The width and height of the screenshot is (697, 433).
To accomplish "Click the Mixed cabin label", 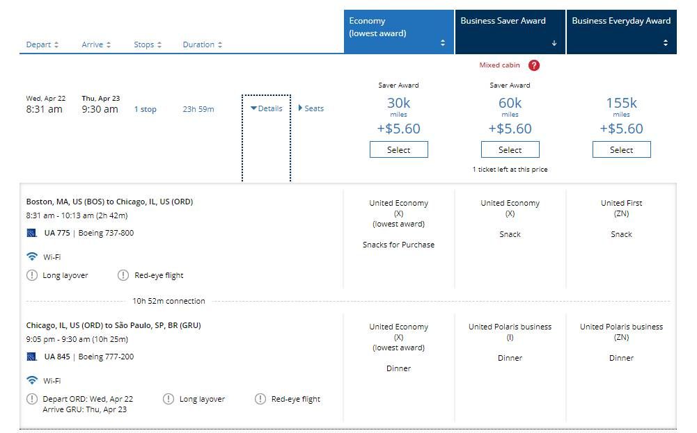I will pos(499,65).
